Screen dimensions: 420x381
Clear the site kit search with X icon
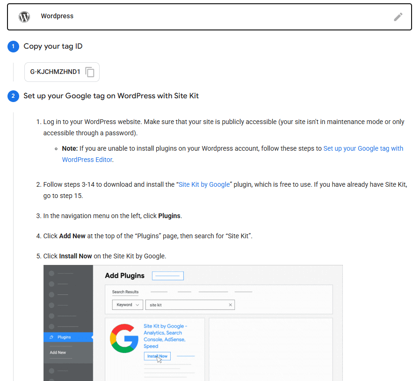tap(230, 305)
